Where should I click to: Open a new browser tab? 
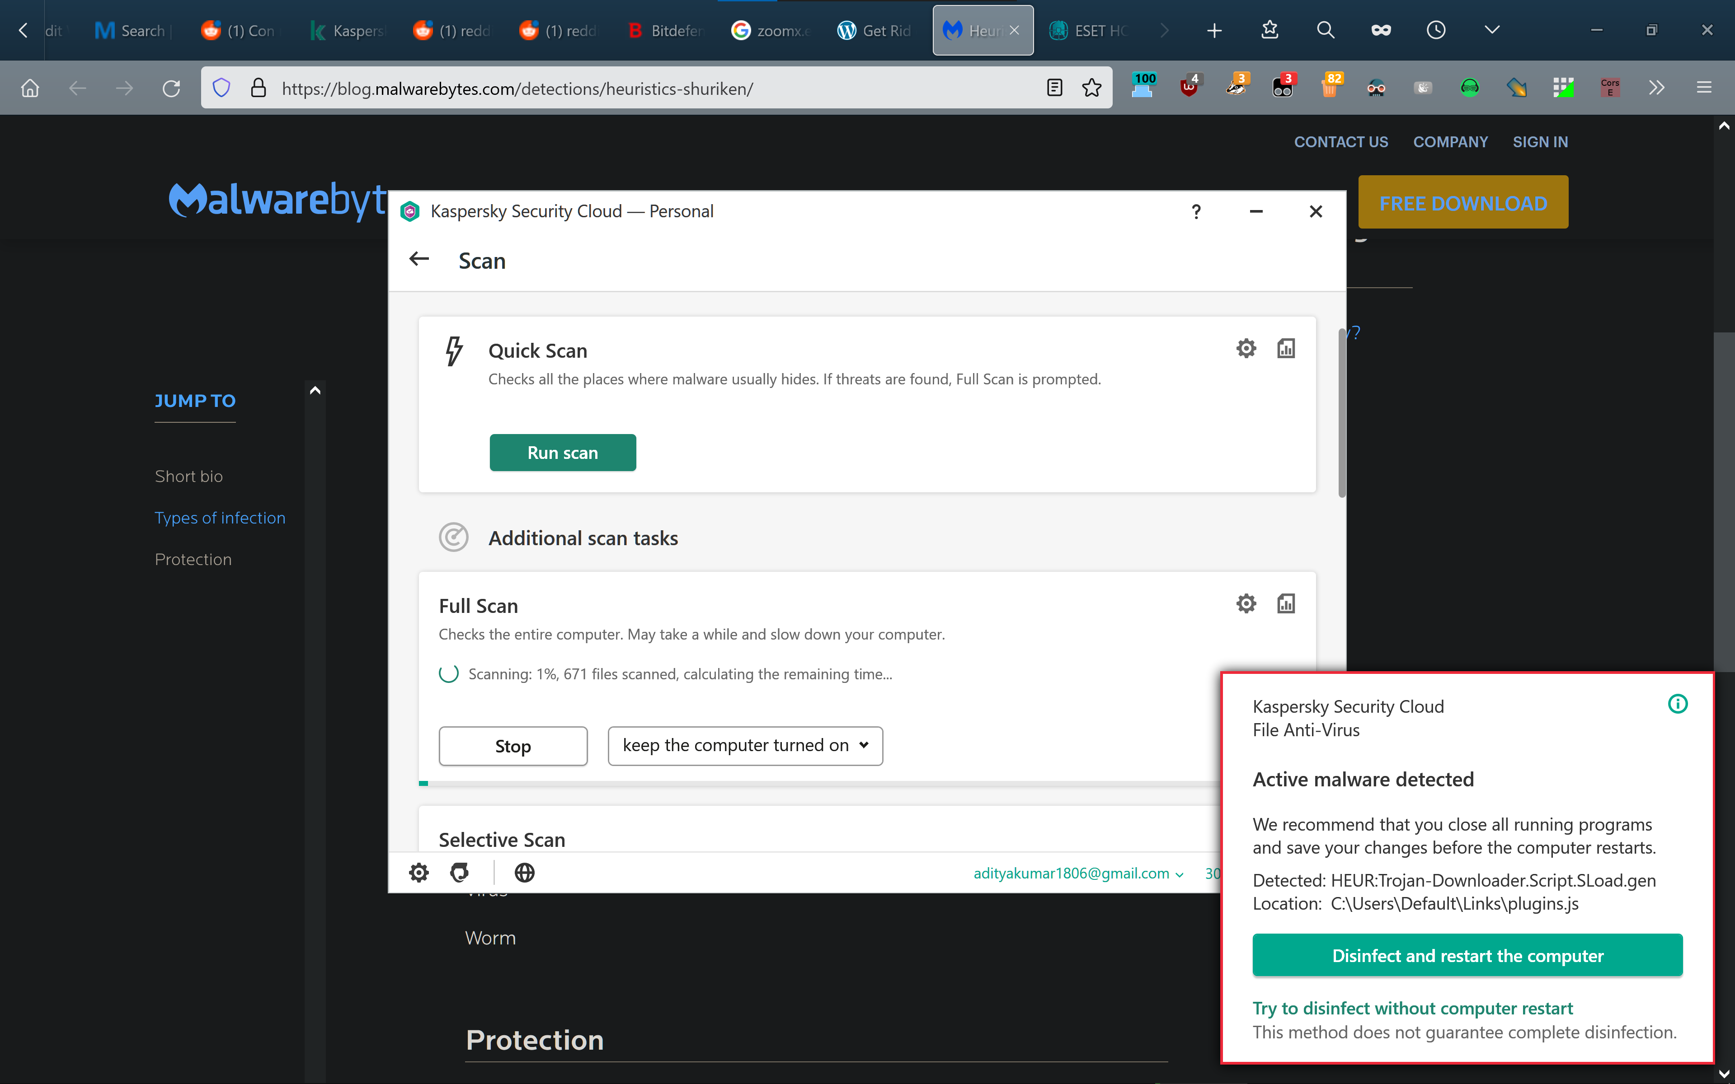[1213, 30]
